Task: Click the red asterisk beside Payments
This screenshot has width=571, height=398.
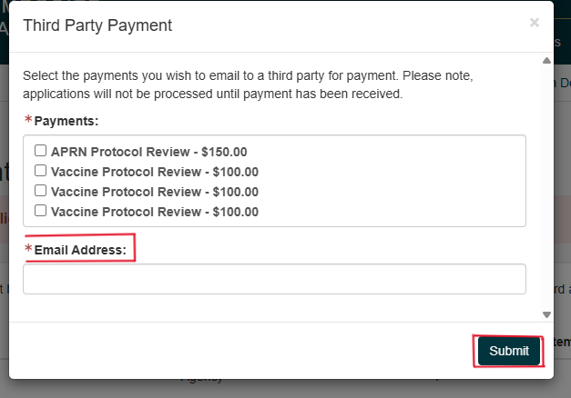Action: click(x=28, y=120)
